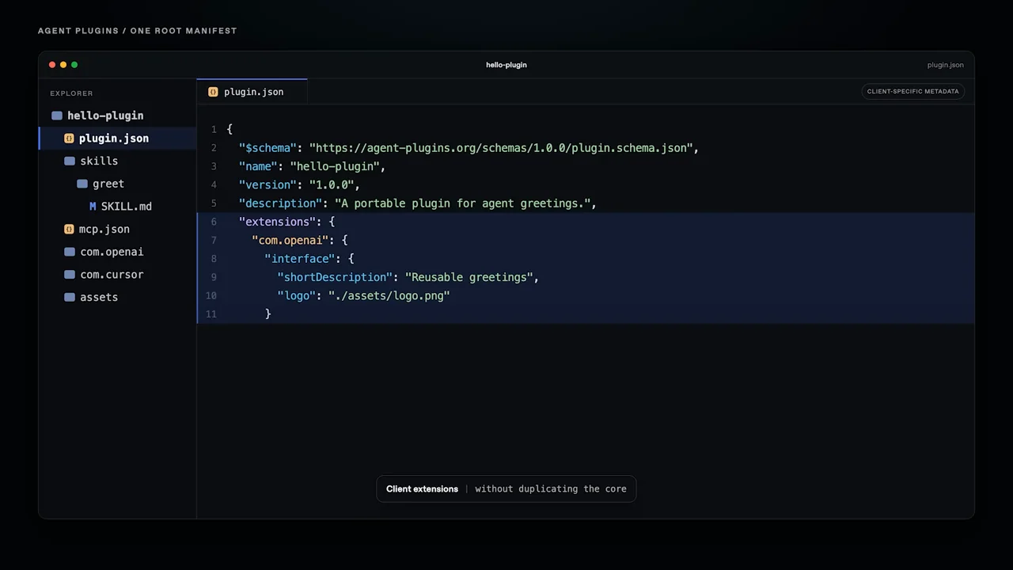
Task: Click the assets folder icon
Action: [x=70, y=298]
